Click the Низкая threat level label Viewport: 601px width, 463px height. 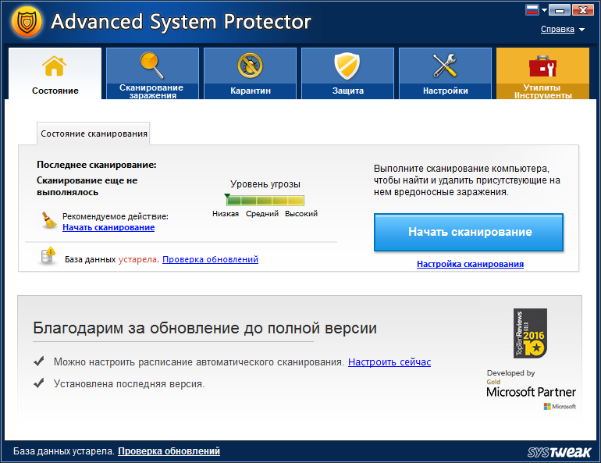226,214
